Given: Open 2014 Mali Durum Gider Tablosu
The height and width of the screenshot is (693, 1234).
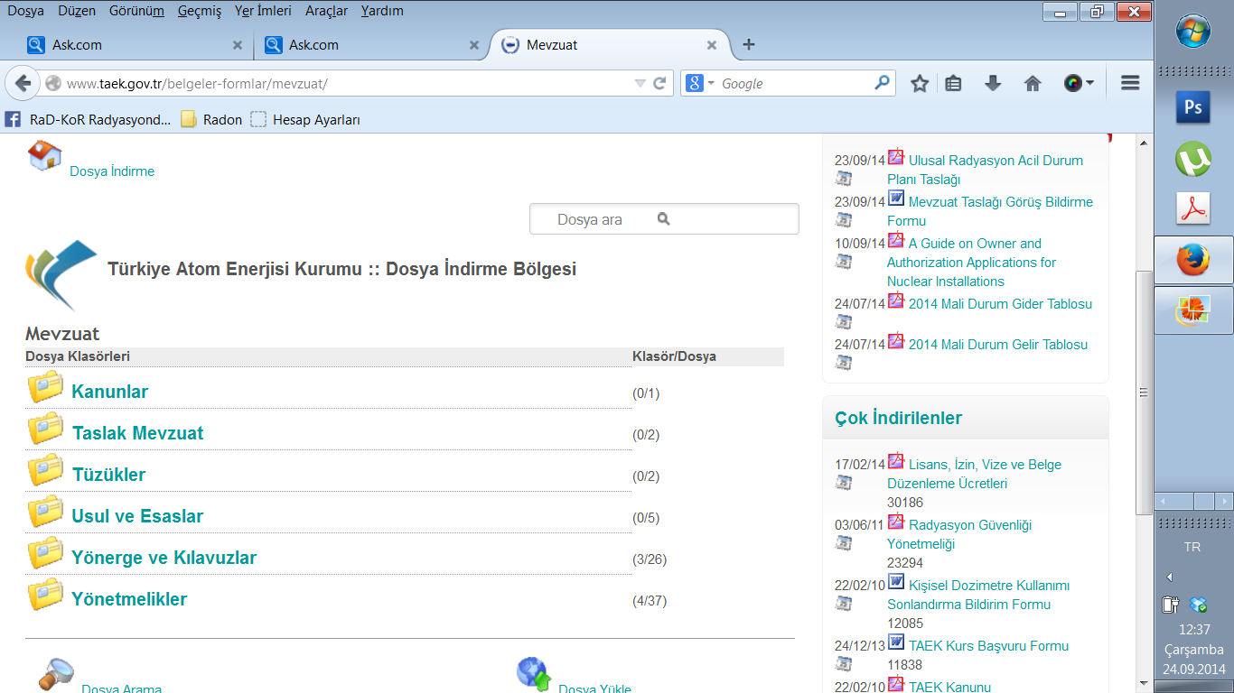Looking at the screenshot, I should click(x=1000, y=303).
